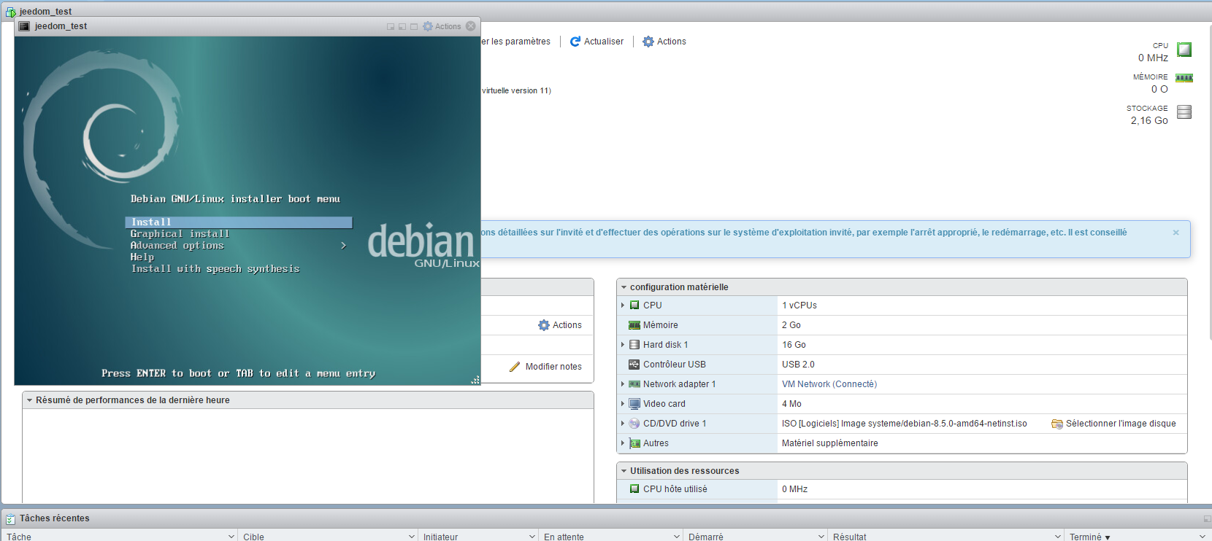
Task: Set console to the medium size icon
Action: pyautogui.click(x=402, y=26)
